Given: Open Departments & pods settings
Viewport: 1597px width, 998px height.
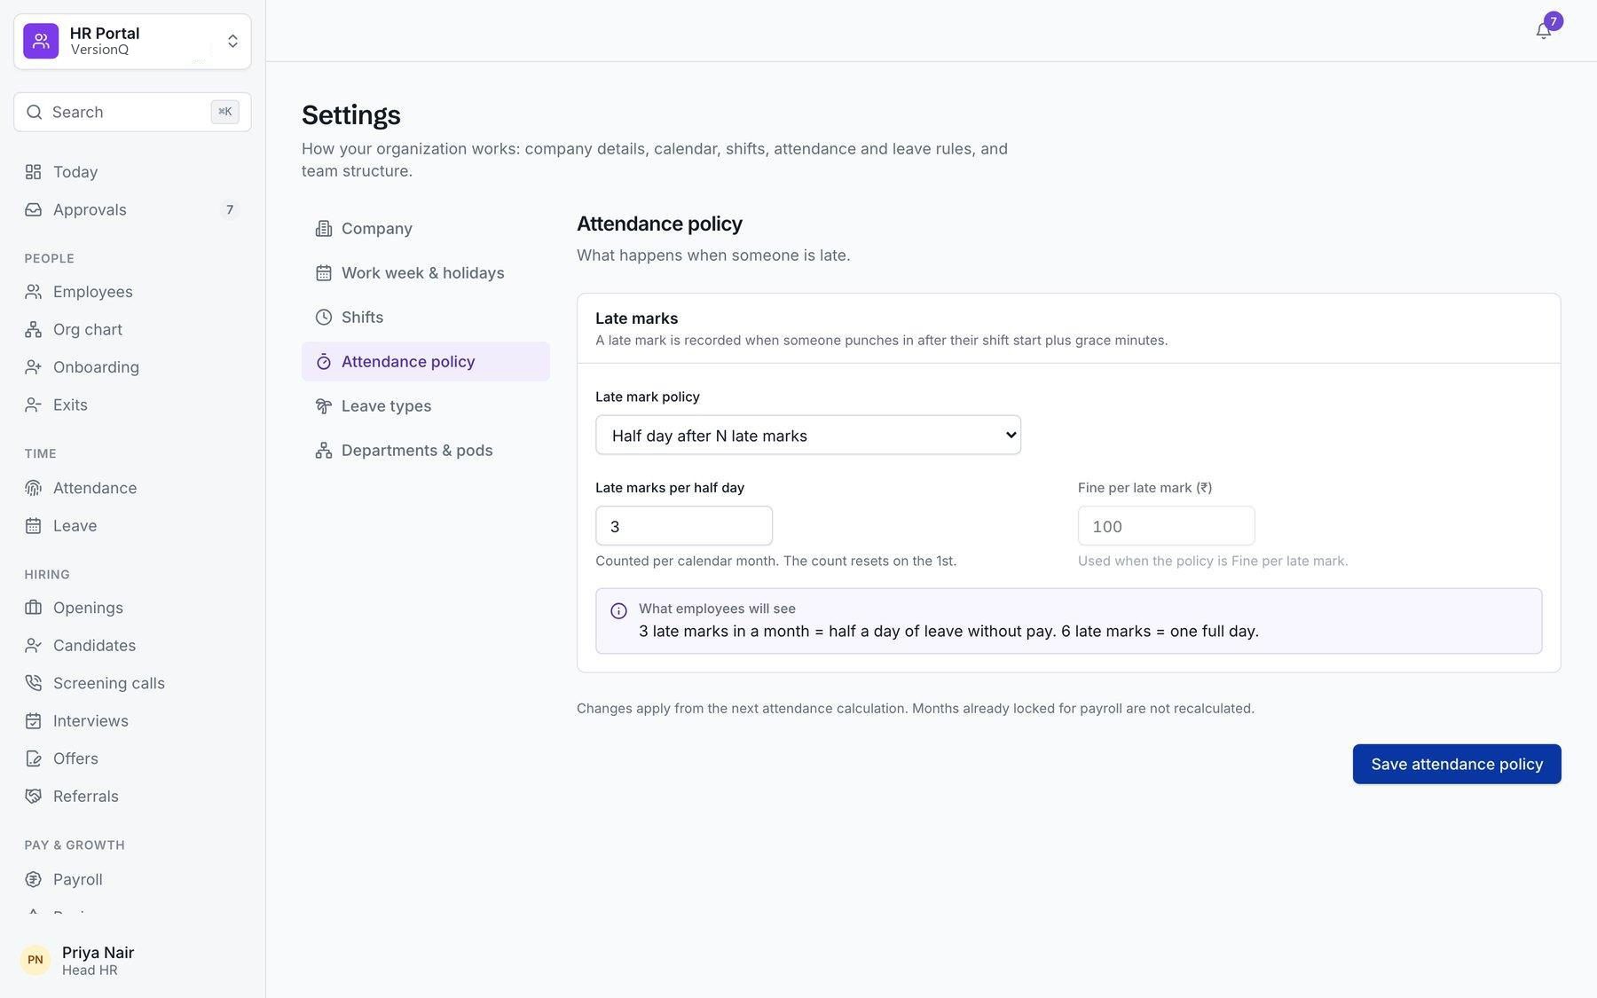Looking at the screenshot, I should tap(426, 451).
